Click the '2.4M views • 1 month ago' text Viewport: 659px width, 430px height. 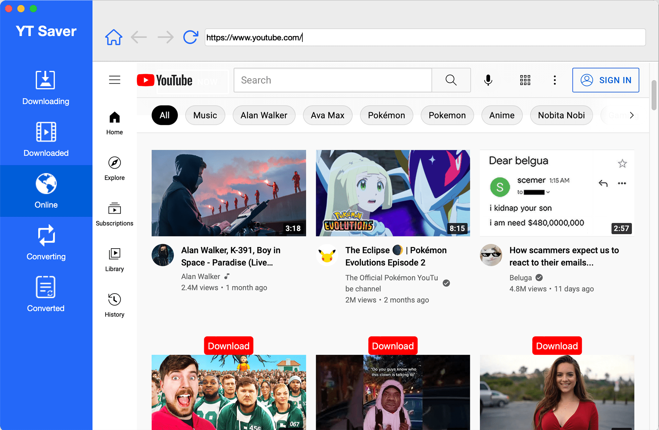[224, 288]
